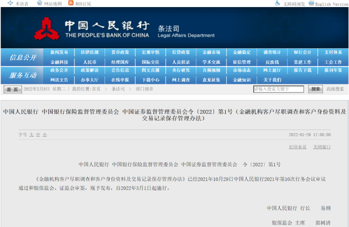The width and height of the screenshot is (349, 227).
Task: Go to 反洗钱 section
Action: click(272, 62)
